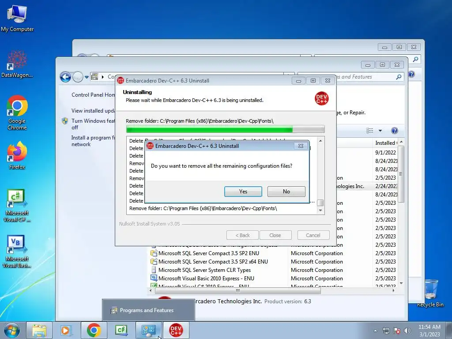452x339 pixels.
Task: Select Microsoft SQL Server System CLR Types
Action: 204,270
